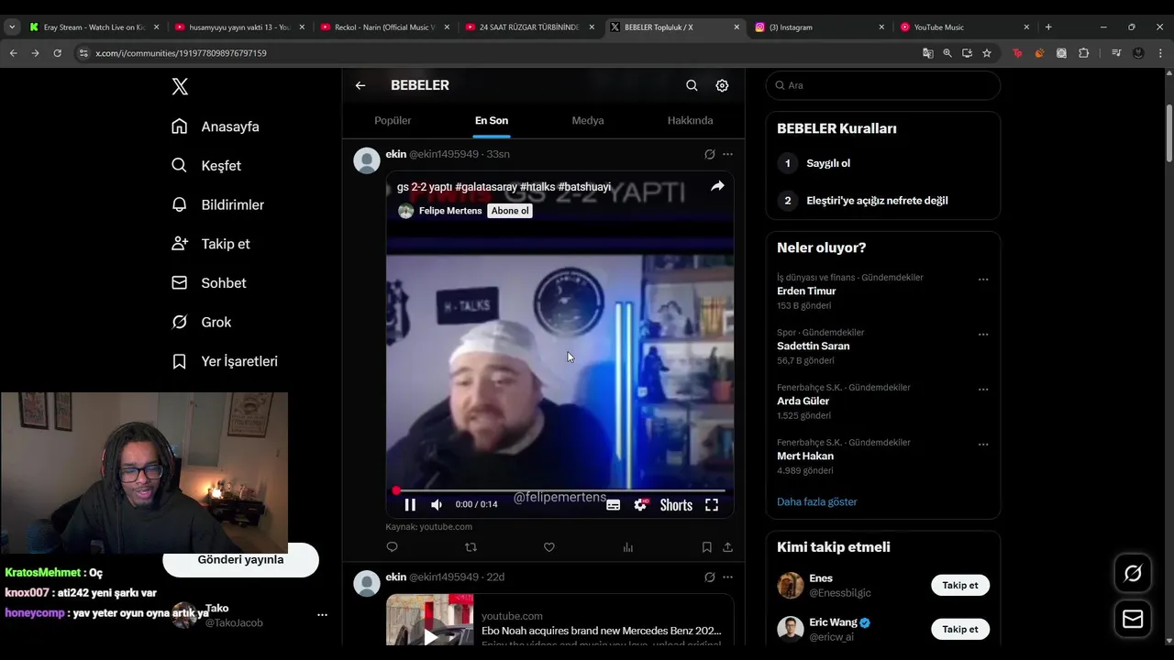Open Yer İşaretleri bookmarks

(225, 361)
